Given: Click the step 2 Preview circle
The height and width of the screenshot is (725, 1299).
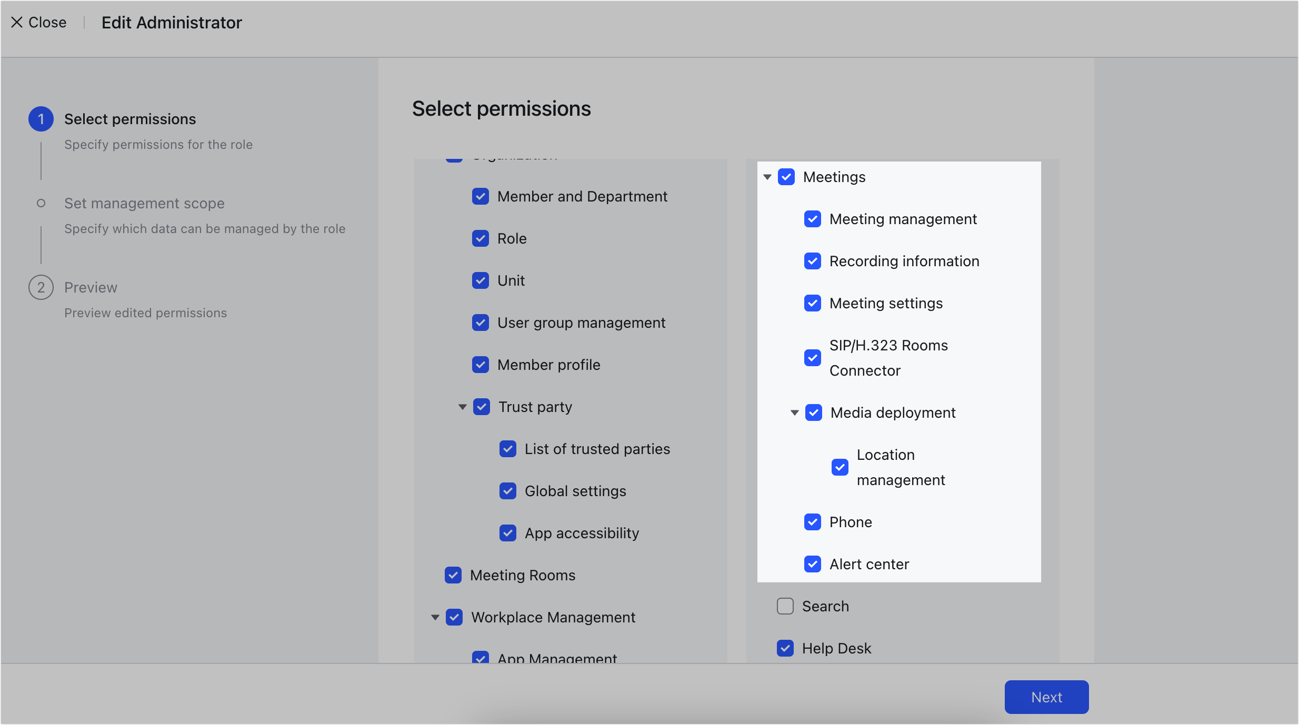Looking at the screenshot, I should tap(41, 287).
